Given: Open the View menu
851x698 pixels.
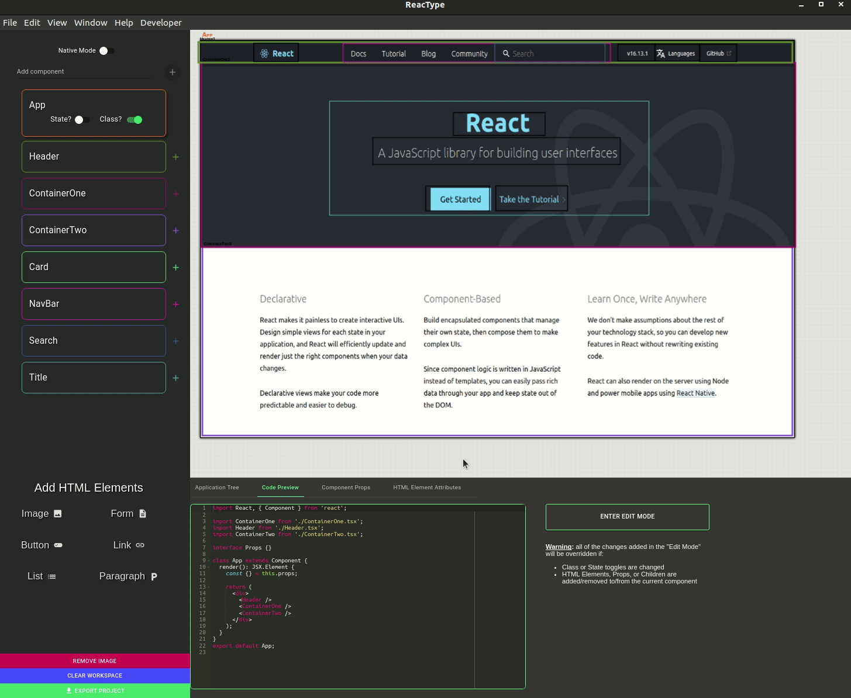Looking at the screenshot, I should (57, 23).
